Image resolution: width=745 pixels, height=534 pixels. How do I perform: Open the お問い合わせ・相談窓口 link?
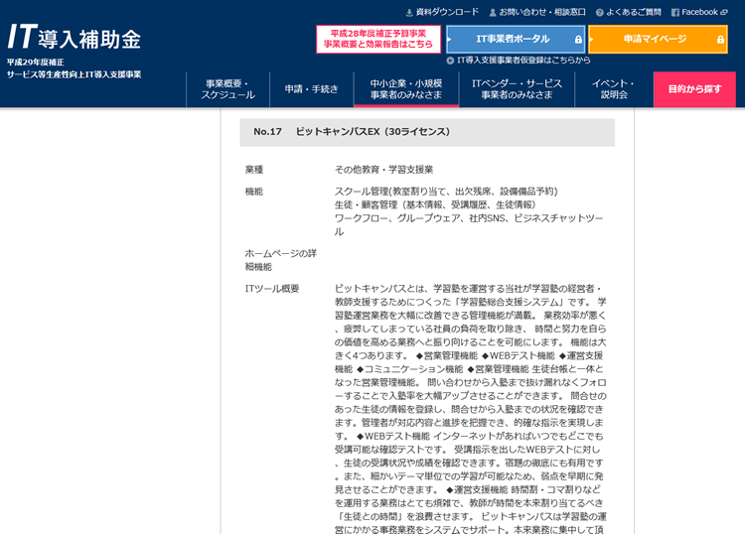point(542,12)
